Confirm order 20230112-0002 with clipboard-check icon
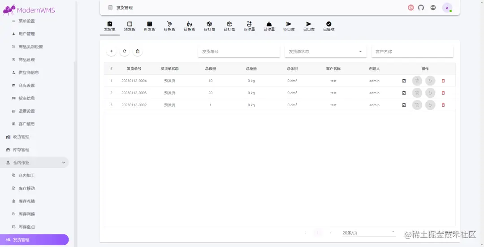The height and width of the screenshot is (247, 484). pyautogui.click(x=404, y=105)
